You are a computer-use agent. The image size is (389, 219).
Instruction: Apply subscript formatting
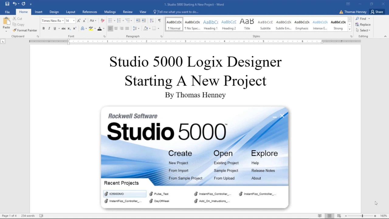click(69, 29)
